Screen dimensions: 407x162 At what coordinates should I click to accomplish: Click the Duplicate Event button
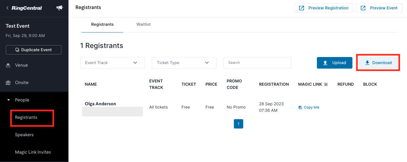(34, 50)
